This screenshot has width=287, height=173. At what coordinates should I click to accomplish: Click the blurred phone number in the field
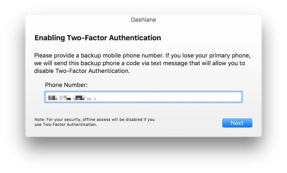click(x=72, y=97)
